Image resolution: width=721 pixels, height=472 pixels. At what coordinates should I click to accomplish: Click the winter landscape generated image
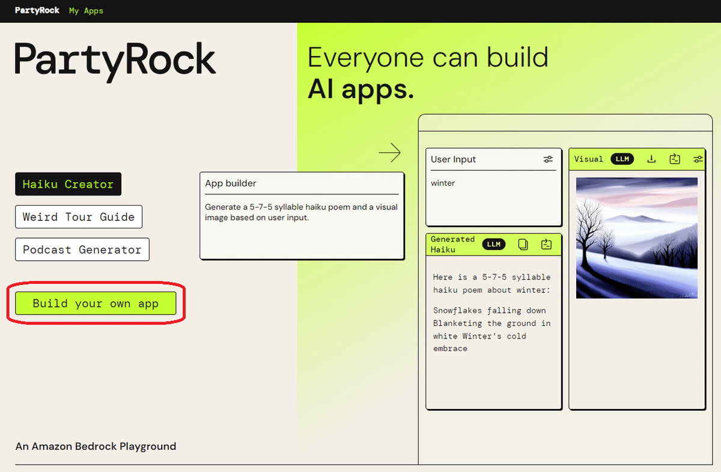click(637, 238)
